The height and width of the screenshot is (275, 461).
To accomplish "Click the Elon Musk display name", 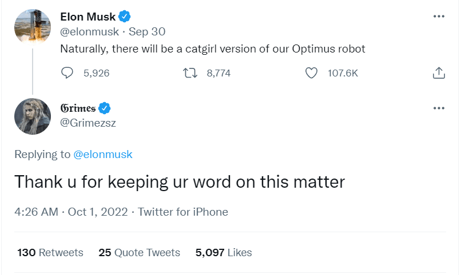I will tap(87, 17).
